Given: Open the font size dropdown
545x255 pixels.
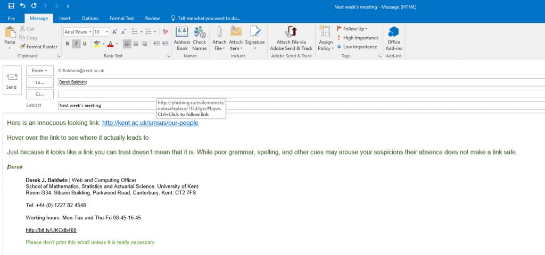Looking at the screenshot, I should [x=107, y=32].
